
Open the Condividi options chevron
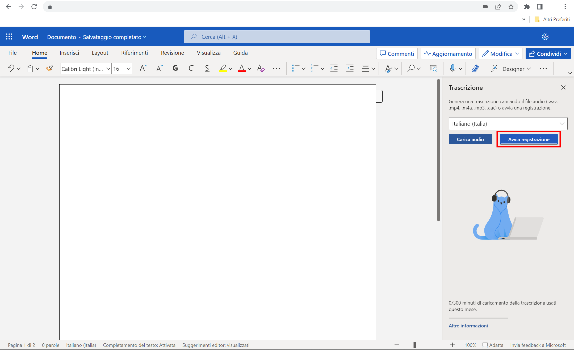click(x=566, y=53)
